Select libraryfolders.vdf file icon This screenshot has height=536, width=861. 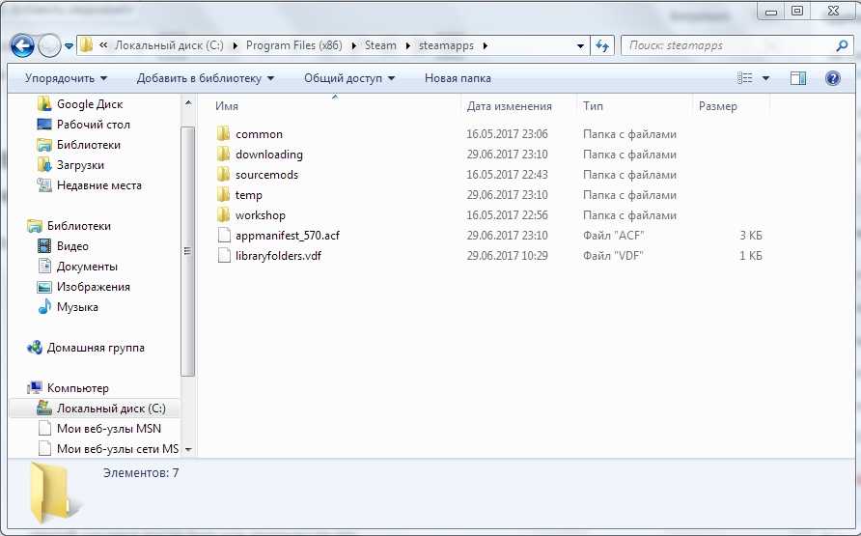click(x=224, y=256)
